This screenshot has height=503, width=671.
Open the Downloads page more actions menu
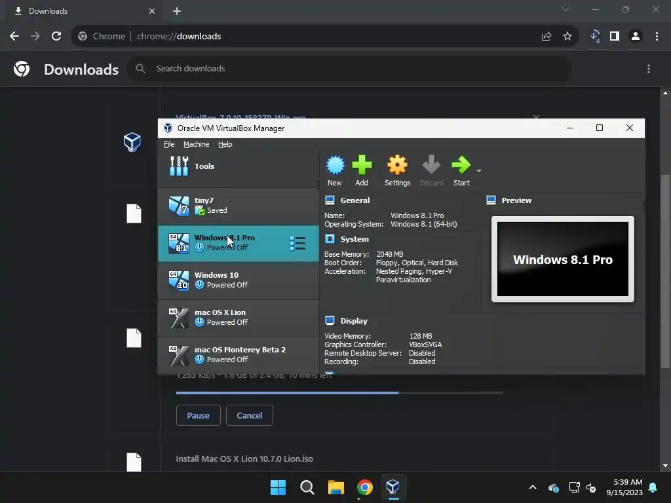click(649, 68)
